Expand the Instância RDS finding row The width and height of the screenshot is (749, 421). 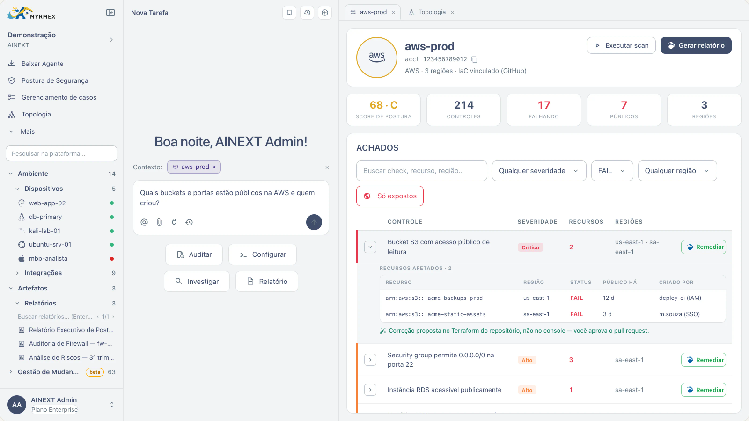point(370,390)
